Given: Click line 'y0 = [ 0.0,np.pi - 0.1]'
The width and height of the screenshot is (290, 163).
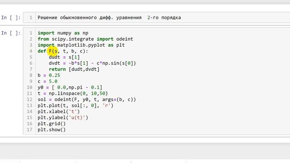Looking at the screenshot, I should click(70, 87).
